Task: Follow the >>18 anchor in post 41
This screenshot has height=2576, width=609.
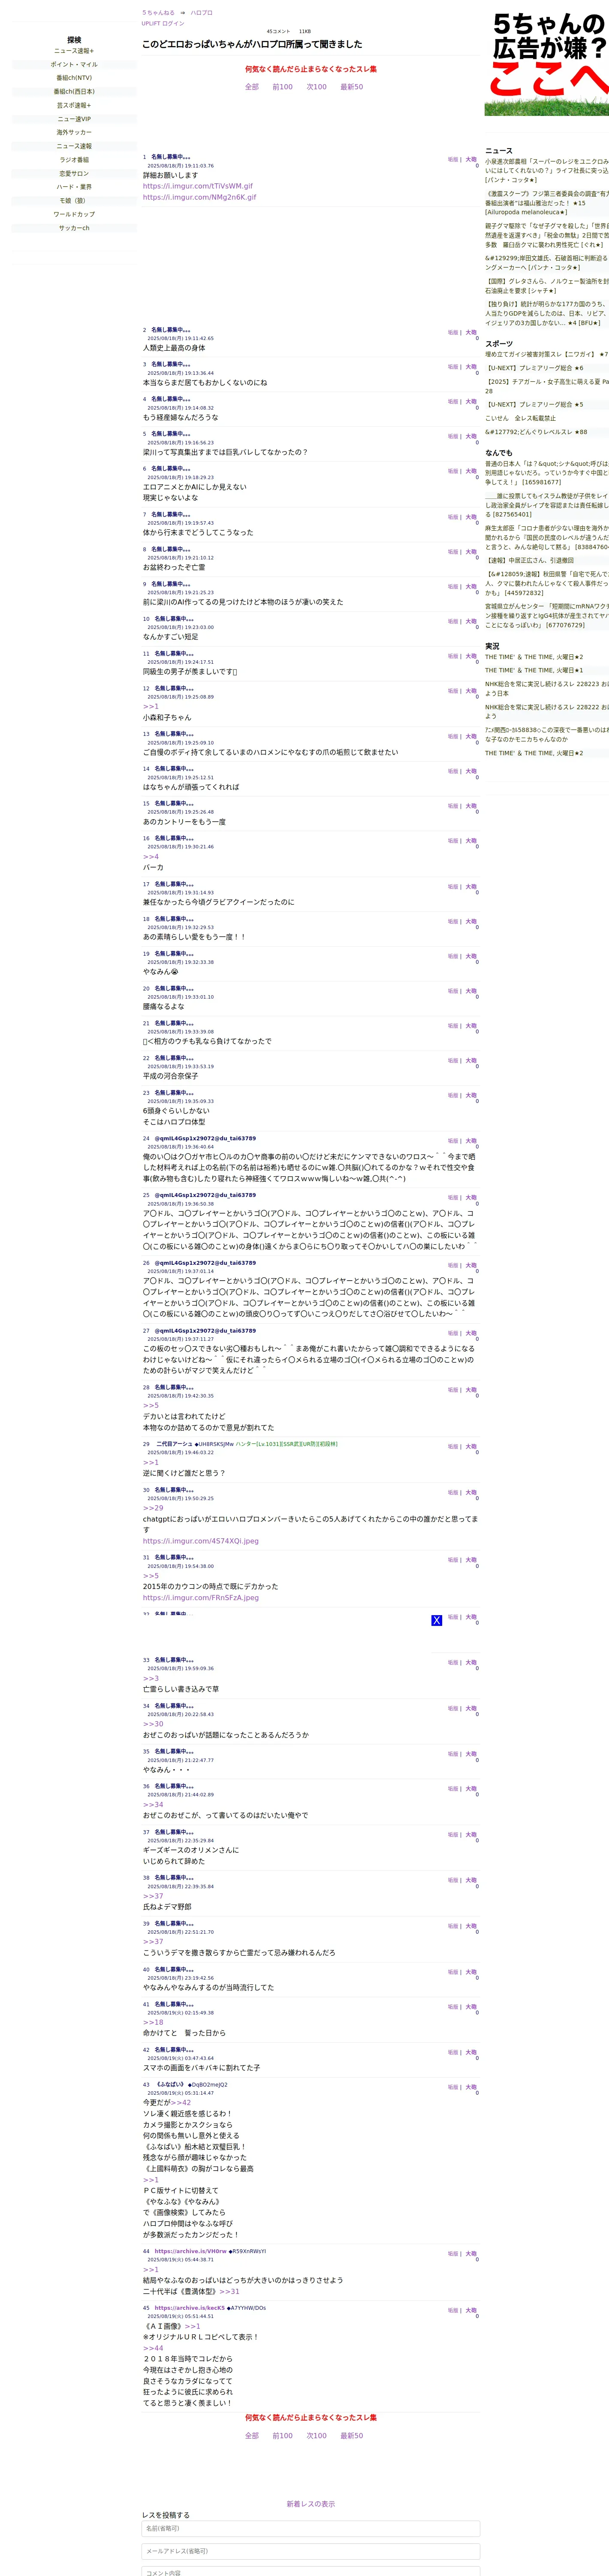Action: (153, 2022)
